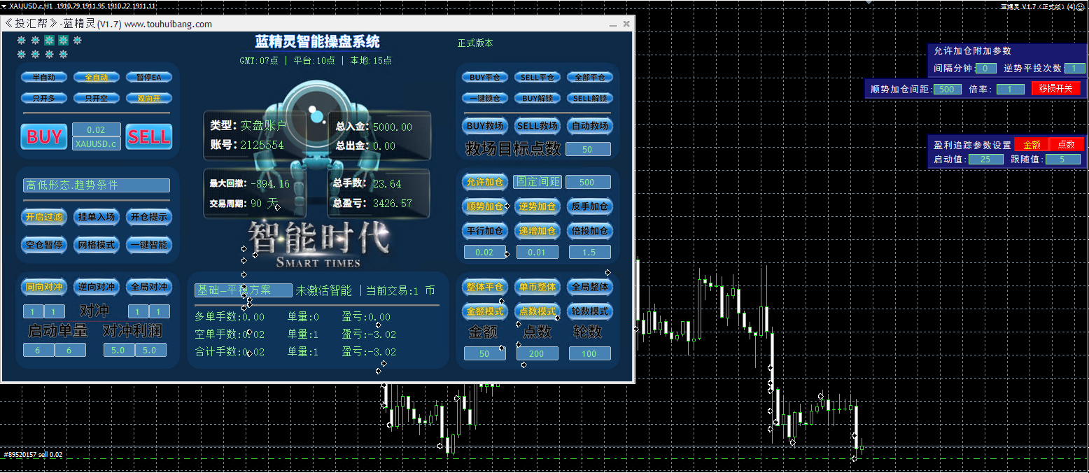This screenshot has width=1089, height=473.
Task: Open the 基础—平衡方案 plan selector
Action: click(x=243, y=289)
